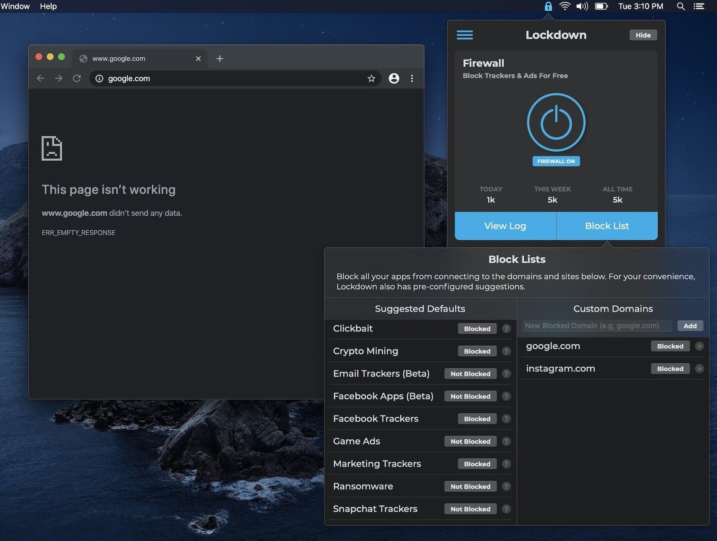Click the Firewall power button
The image size is (717, 541).
click(556, 122)
